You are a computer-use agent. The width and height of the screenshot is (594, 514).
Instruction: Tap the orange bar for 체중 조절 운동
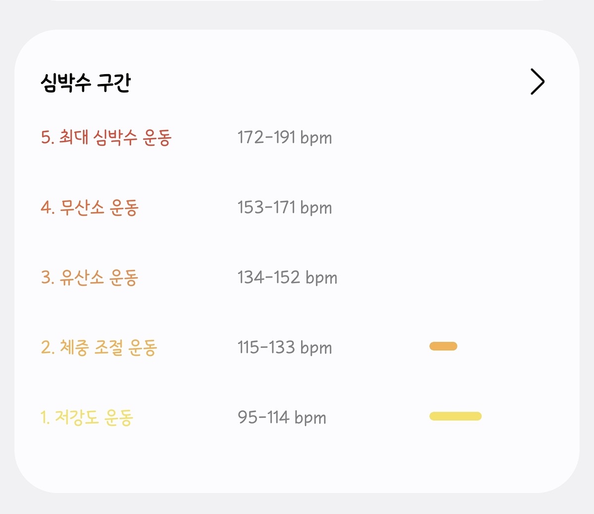click(x=443, y=346)
